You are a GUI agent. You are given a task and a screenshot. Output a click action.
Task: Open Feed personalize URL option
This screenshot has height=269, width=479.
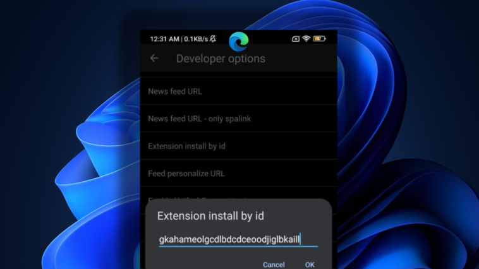pyautogui.click(x=239, y=174)
